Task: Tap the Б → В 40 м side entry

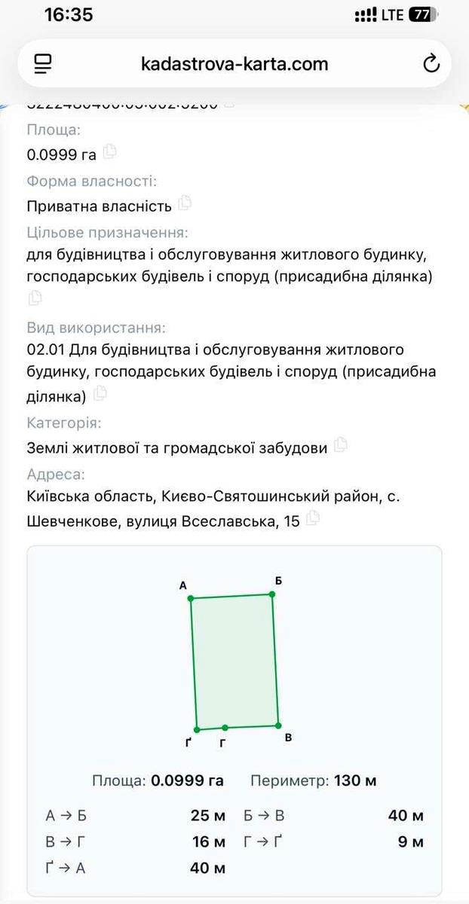Action: pyautogui.click(x=334, y=816)
